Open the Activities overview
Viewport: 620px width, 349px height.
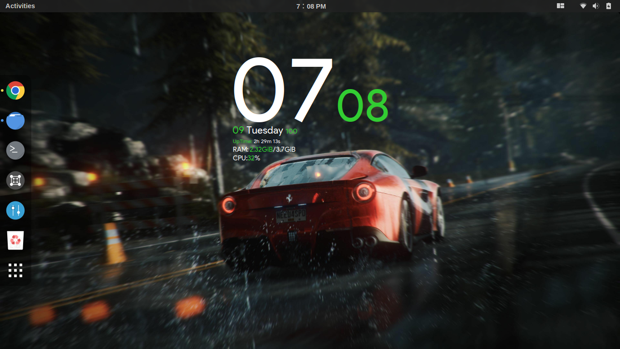coord(20,6)
